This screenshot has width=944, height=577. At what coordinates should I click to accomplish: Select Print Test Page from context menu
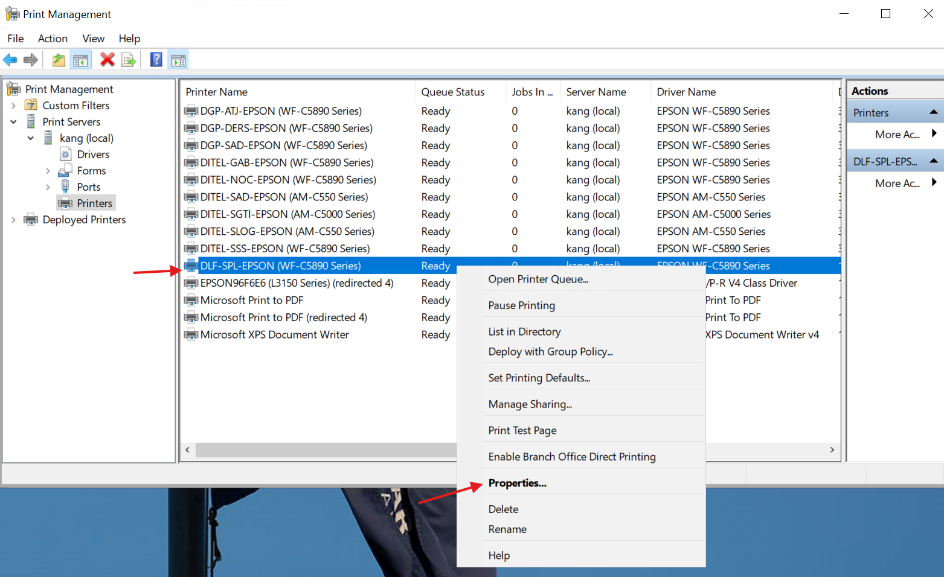tap(522, 430)
